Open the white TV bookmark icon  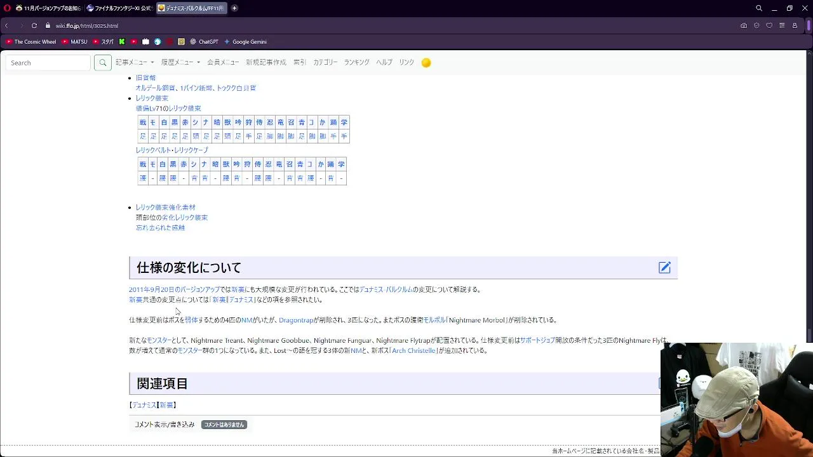pyautogui.click(x=145, y=42)
